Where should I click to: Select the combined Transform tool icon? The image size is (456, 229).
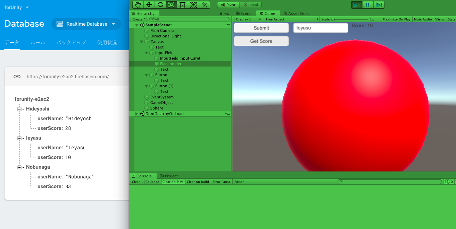pyautogui.click(x=193, y=5)
